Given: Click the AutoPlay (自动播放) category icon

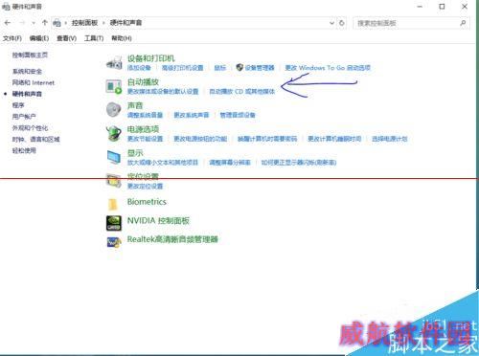Looking at the screenshot, I should [x=114, y=86].
